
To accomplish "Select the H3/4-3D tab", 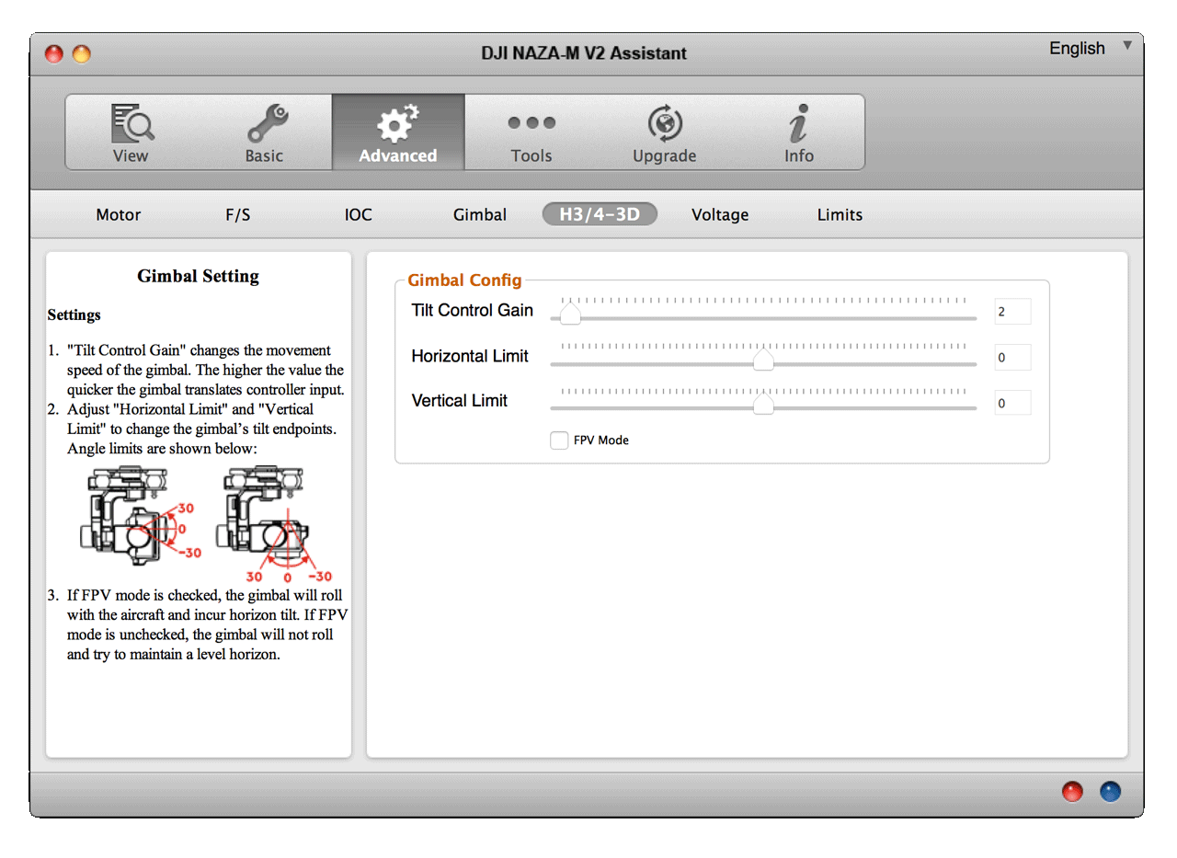I will pyautogui.click(x=600, y=215).
